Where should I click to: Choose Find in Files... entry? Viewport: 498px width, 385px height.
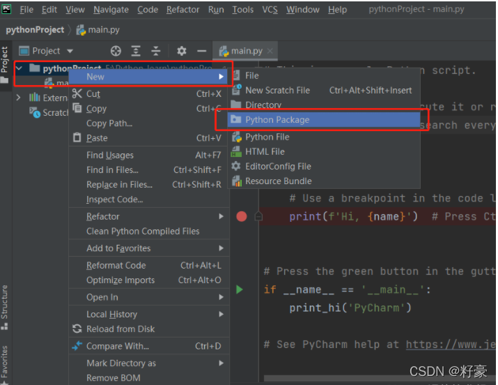[149, 169]
